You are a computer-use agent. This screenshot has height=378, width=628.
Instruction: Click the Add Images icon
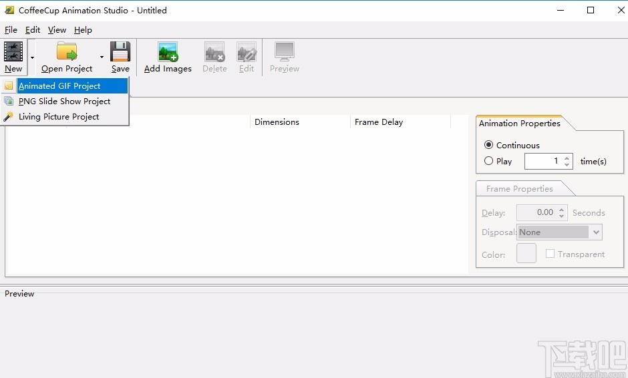pos(168,51)
